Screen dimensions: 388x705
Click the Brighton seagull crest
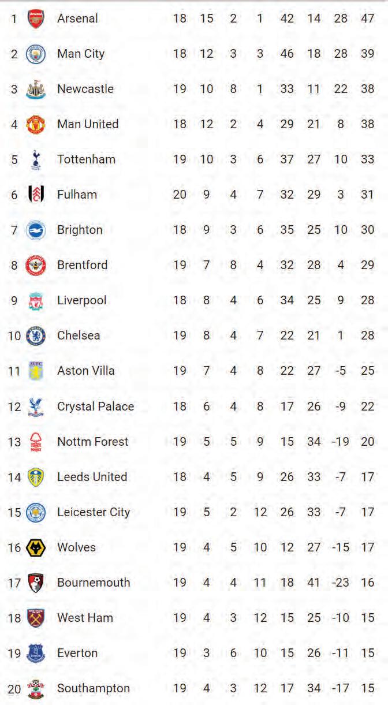(x=36, y=230)
